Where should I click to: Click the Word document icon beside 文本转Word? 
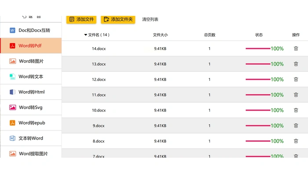(x=12, y=138)
